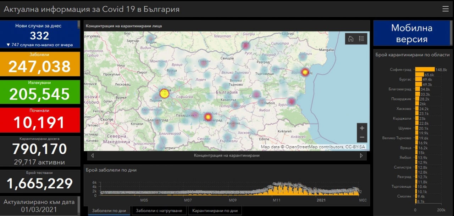Zoom out on the map
454x216 pixels.
362,137
